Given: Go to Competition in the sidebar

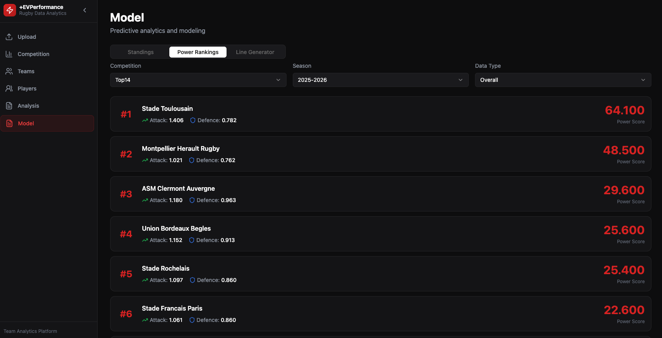Looking at the screenshot, I should (47, 54).
